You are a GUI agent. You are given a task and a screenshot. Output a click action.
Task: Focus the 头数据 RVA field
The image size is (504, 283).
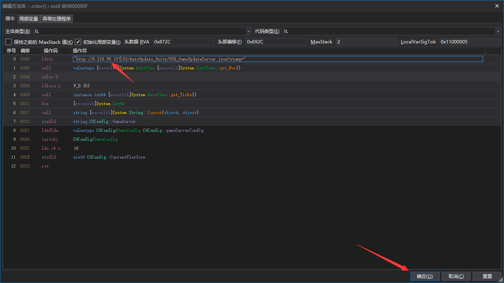[183, 42]
